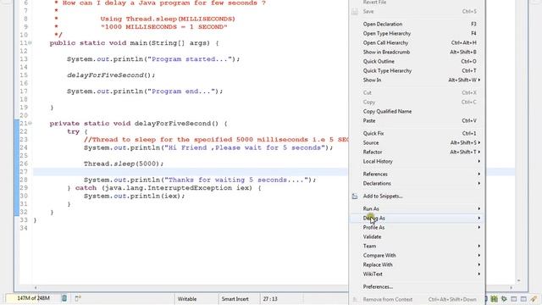Click the "1000 MILLISECONDS = 1 SECOND" comment
This screenshot has height=305, width=542.
[x=163, y=27]
